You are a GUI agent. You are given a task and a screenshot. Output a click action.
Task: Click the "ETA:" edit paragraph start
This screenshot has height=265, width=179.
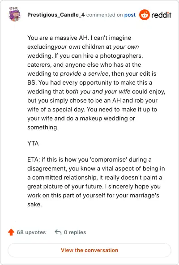point(34,159)
